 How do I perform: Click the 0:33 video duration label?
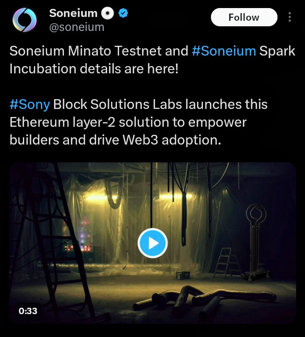[x=28, y=311]
